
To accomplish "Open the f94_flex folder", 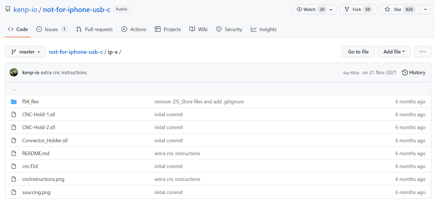I will [31, 102].
